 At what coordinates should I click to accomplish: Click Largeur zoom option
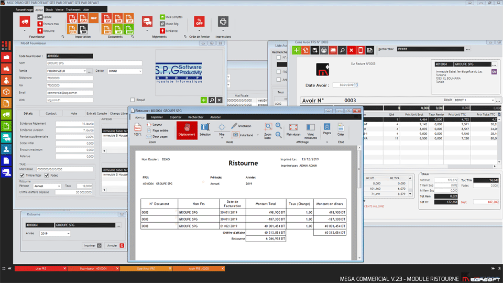[x=155, y=125]
